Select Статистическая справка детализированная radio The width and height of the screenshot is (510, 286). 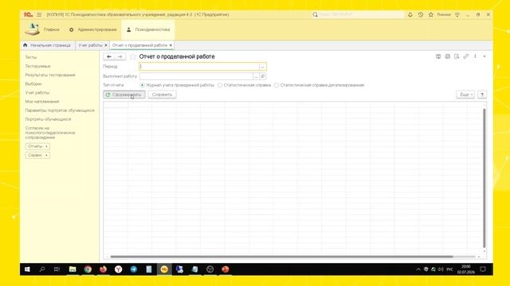pyautogui.click(x=277, y=85)
